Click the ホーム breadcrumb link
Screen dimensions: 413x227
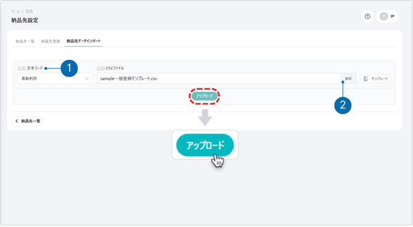(15, 11)
